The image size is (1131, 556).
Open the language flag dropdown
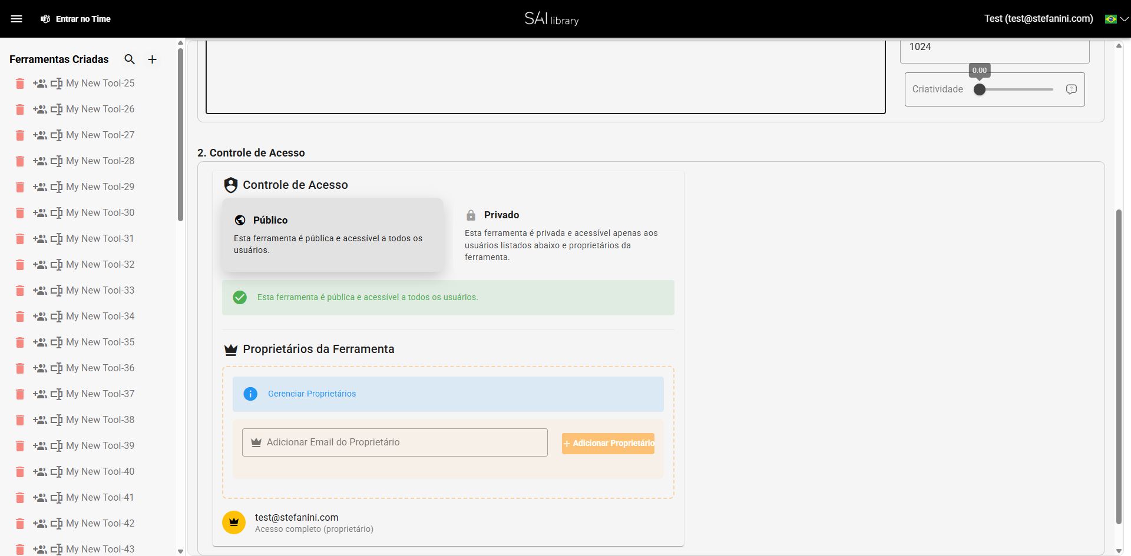click(1112, 18)
